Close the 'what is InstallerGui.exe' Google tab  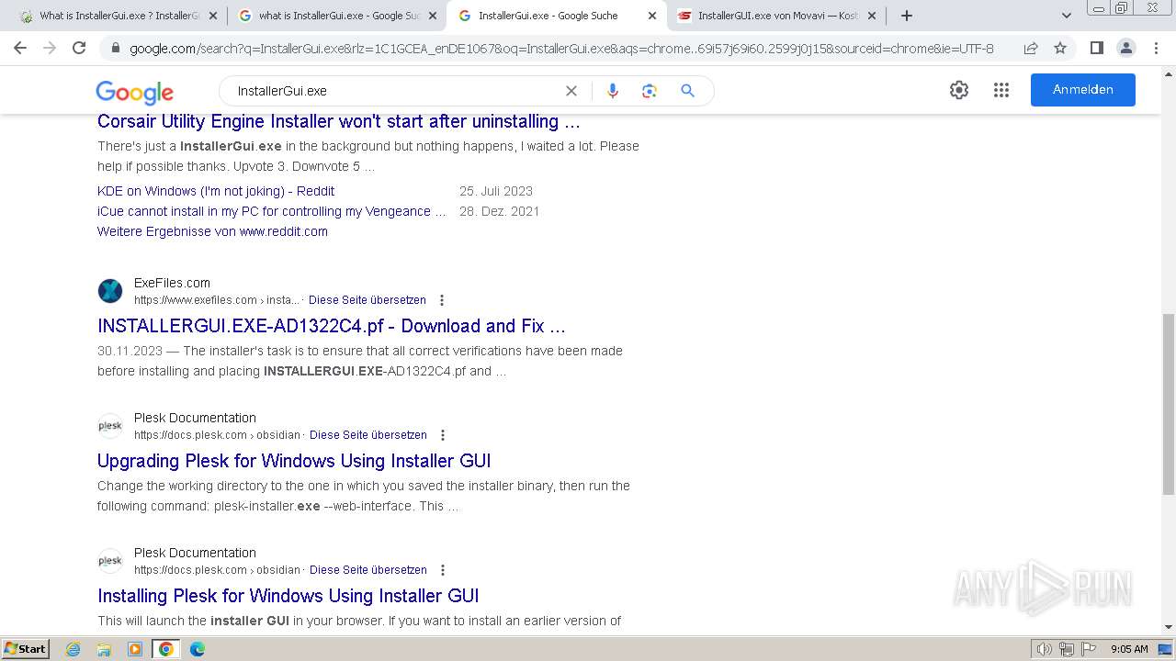[433, 16]
